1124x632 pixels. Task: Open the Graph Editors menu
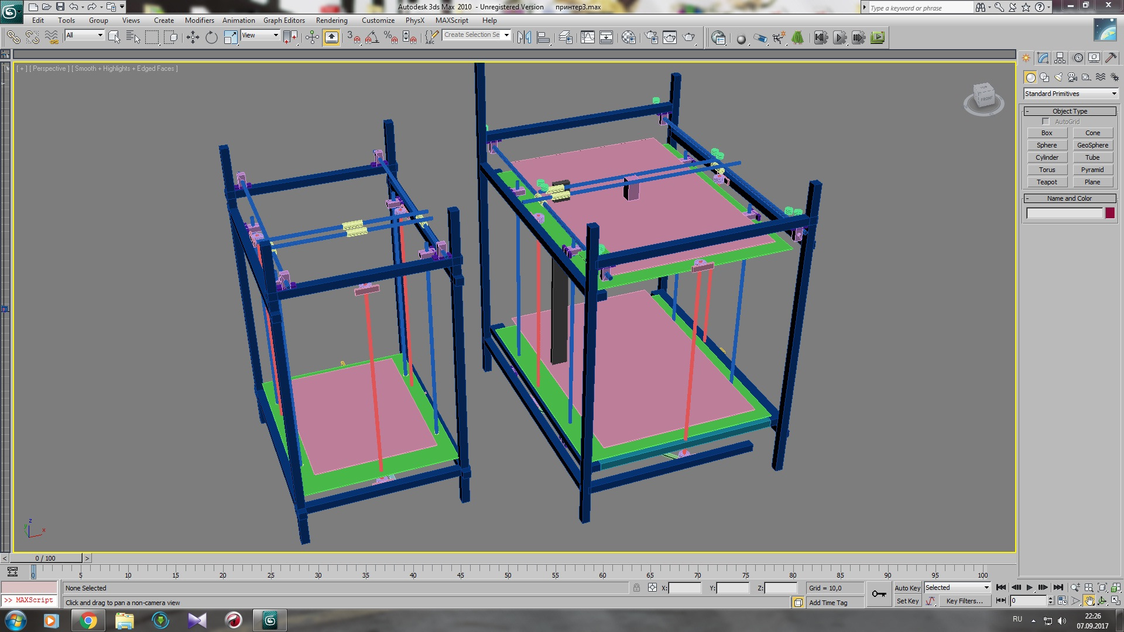click(284, 21)
